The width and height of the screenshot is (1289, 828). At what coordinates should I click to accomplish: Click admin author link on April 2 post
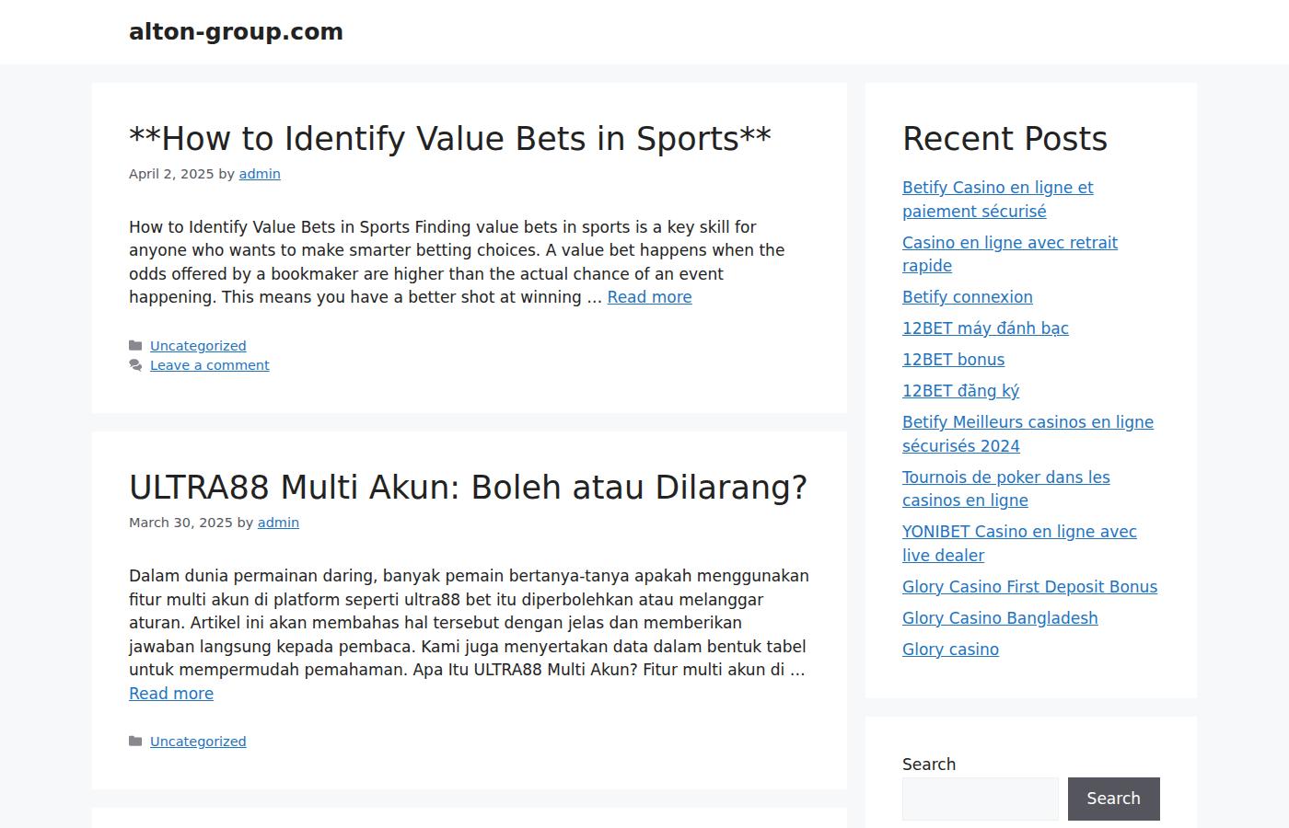click(260, 174)
